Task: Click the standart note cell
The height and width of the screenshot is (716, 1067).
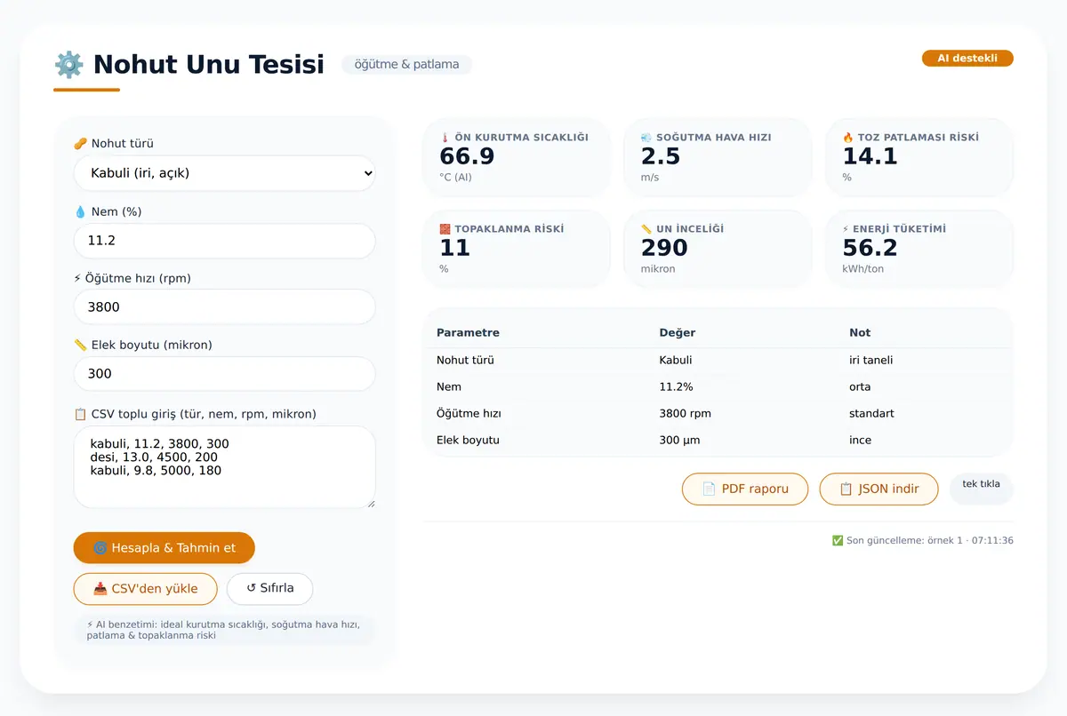Action: [872, 414]
